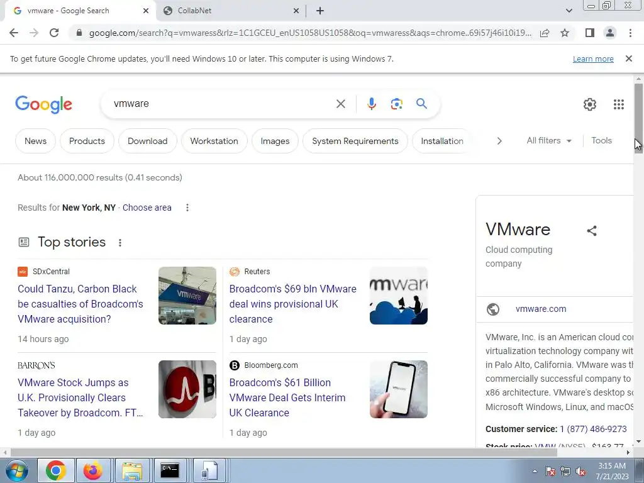This screenshot has height=483, width=644.
Task: Dismiss the Chrome update notification bar
Action: pos(629,58)
